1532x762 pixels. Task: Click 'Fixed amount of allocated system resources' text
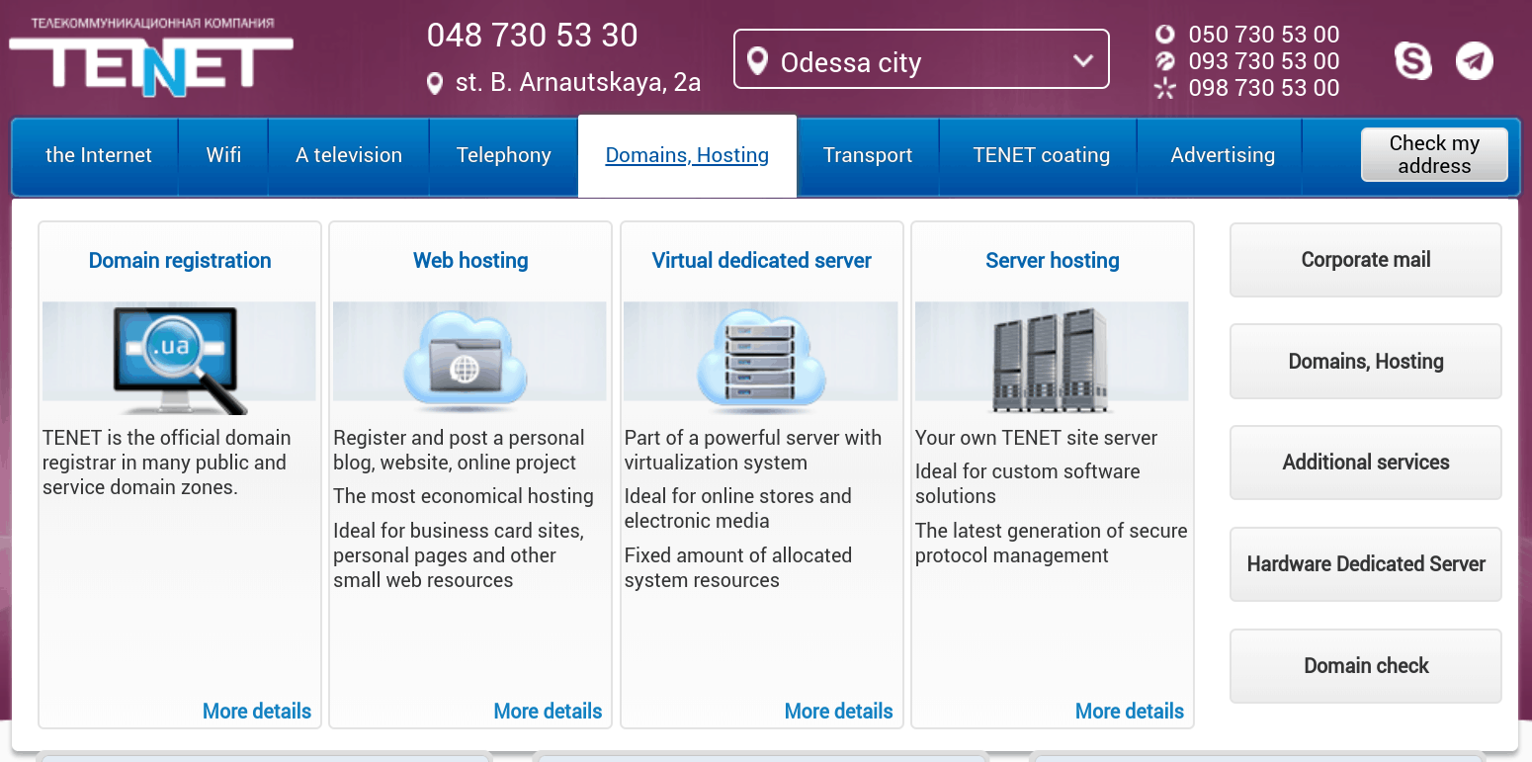pyautogui.click(x=737, y=567)
